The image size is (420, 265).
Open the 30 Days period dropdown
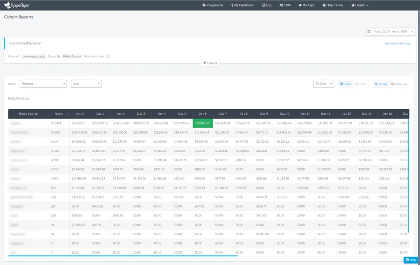[x=323, y=84]
